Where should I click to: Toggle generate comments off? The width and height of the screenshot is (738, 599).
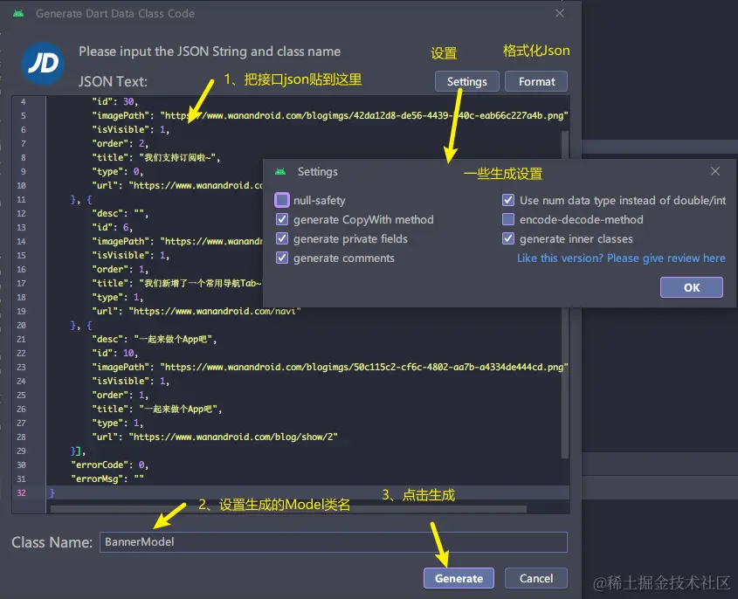pos(280,258)
